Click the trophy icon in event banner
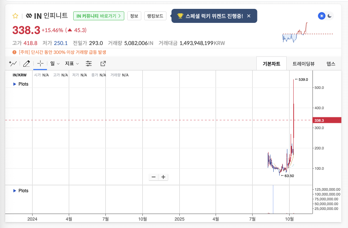Screen dimensions: 348x228 tap(180, 16)
